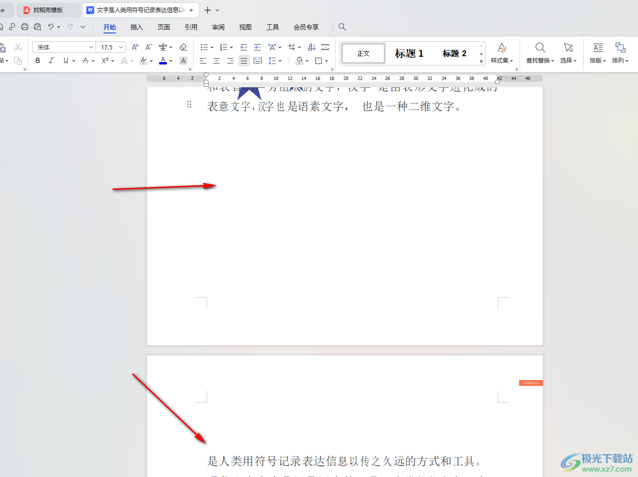
Task: Click the bullet list icon
Action: point(204,47)
